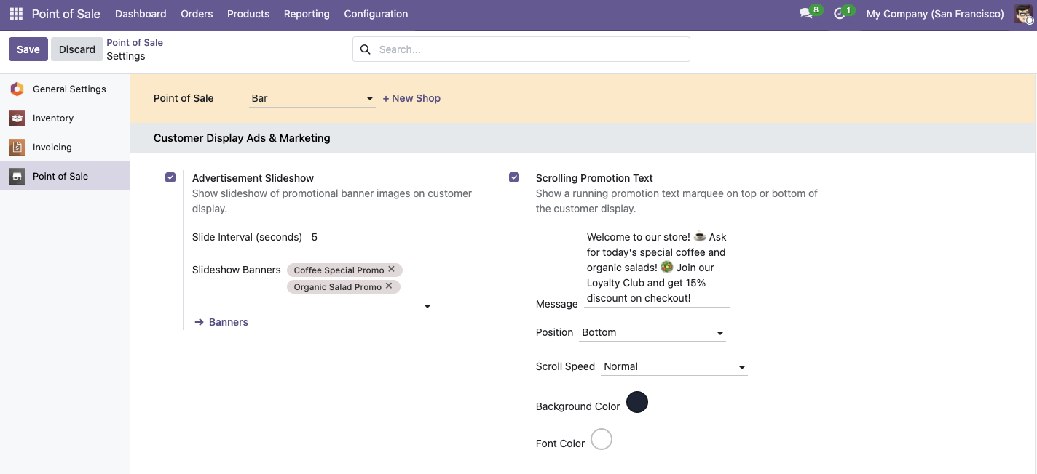Click the promotion Message text area
Image resolution: width=1037 pixels, height=474 pixels.
[x=657, y=268]
